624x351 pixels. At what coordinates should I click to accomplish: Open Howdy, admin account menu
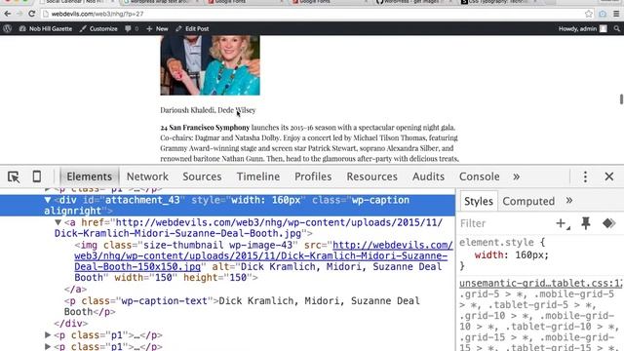pos(583,28)
